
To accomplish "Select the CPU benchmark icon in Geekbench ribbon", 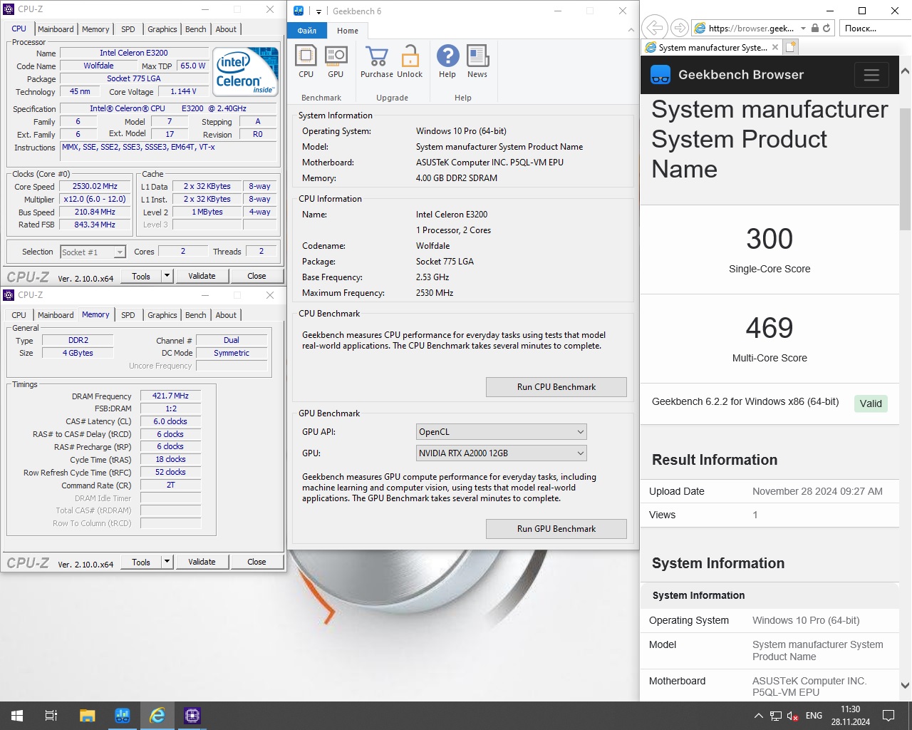I will click(x=306, y=61).
